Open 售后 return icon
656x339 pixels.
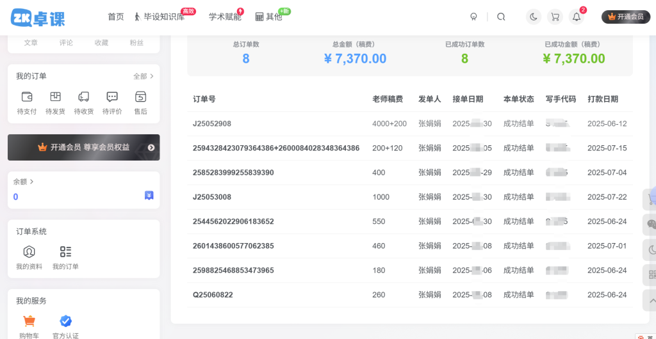140,97
